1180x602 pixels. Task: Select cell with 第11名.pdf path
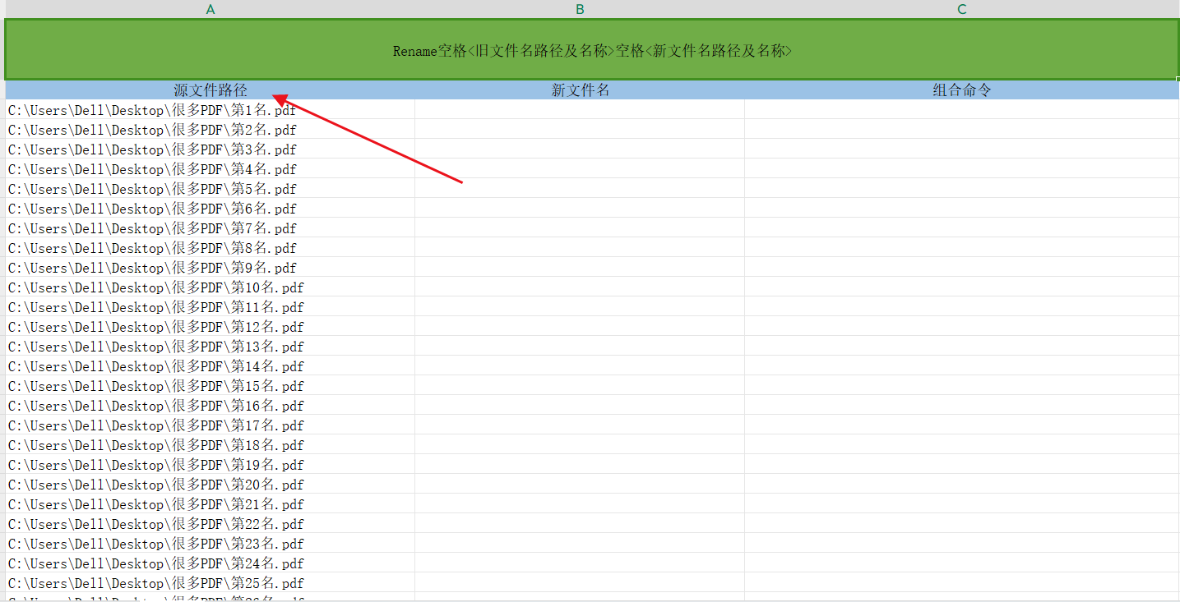211,306
